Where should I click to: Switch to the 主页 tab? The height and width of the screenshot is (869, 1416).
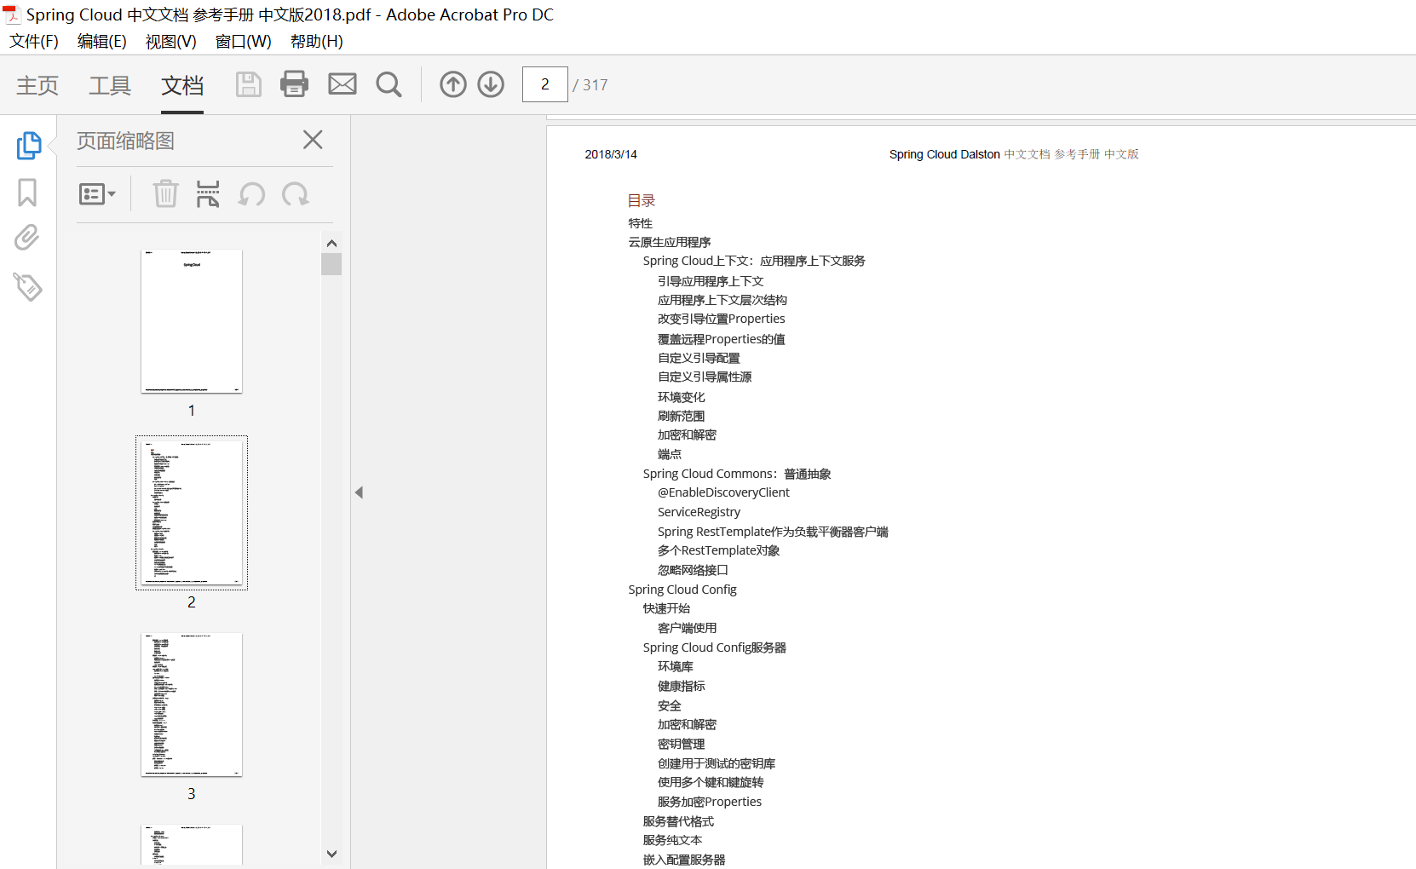point(37,85)
